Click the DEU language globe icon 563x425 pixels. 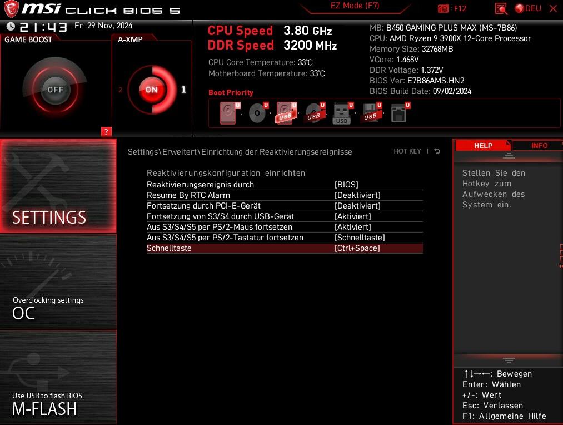(519, 8)
